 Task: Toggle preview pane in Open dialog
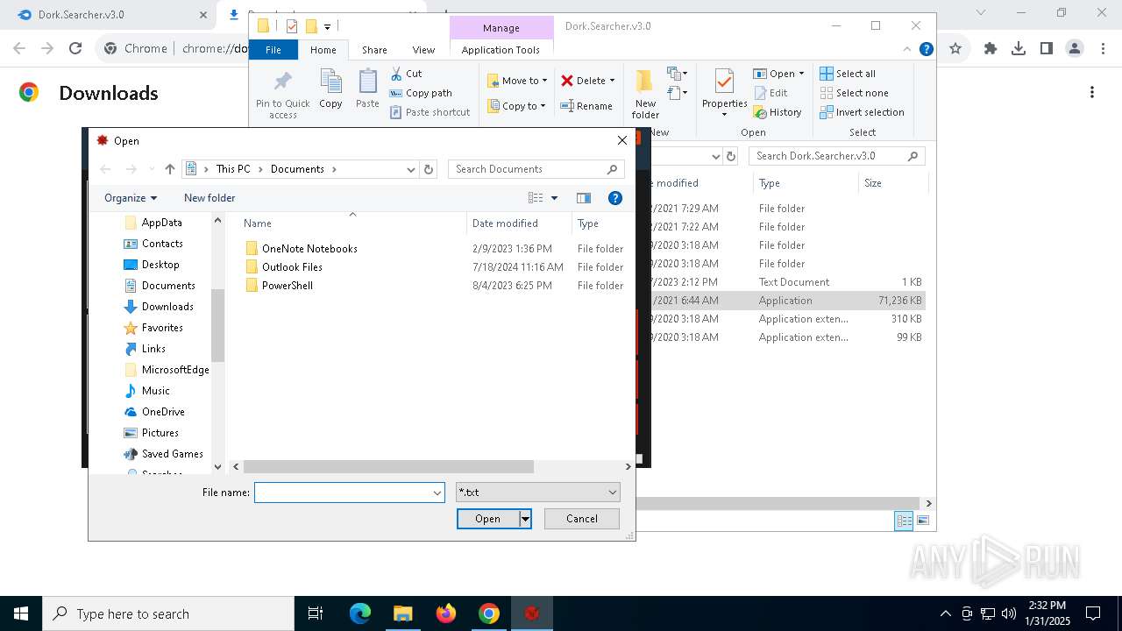click(584, 198)
